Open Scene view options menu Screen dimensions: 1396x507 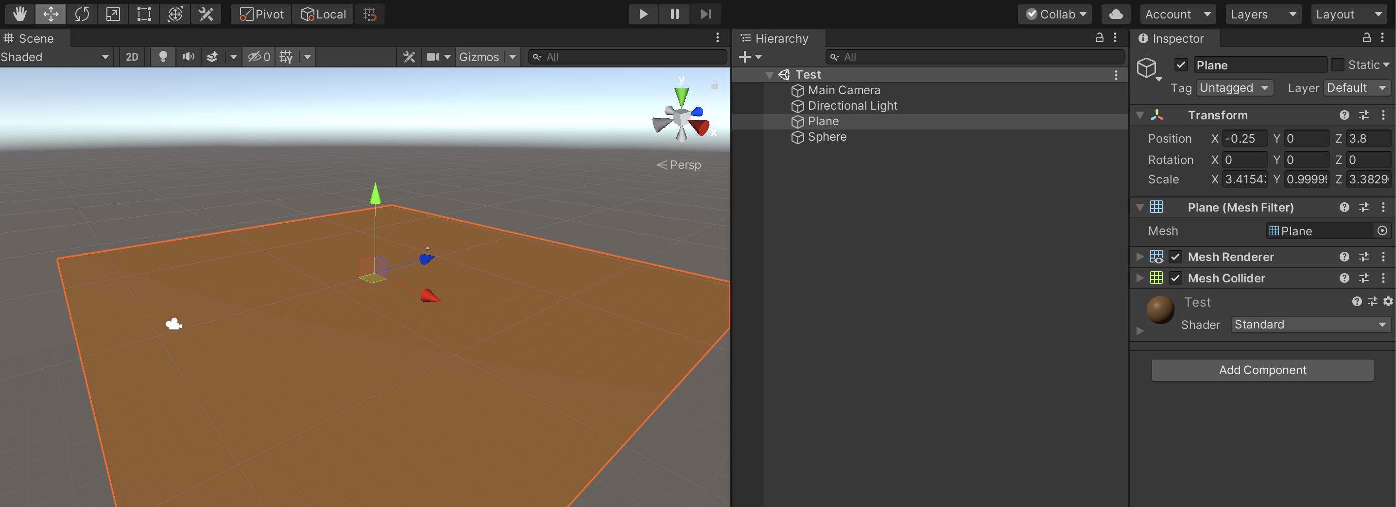point(718,38)
